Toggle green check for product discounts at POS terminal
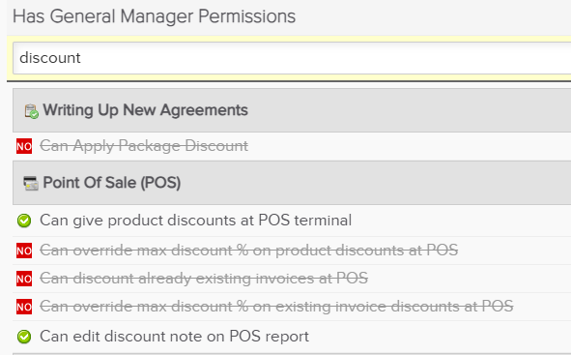This screenshot has width=571, height=355. (24, 221)
